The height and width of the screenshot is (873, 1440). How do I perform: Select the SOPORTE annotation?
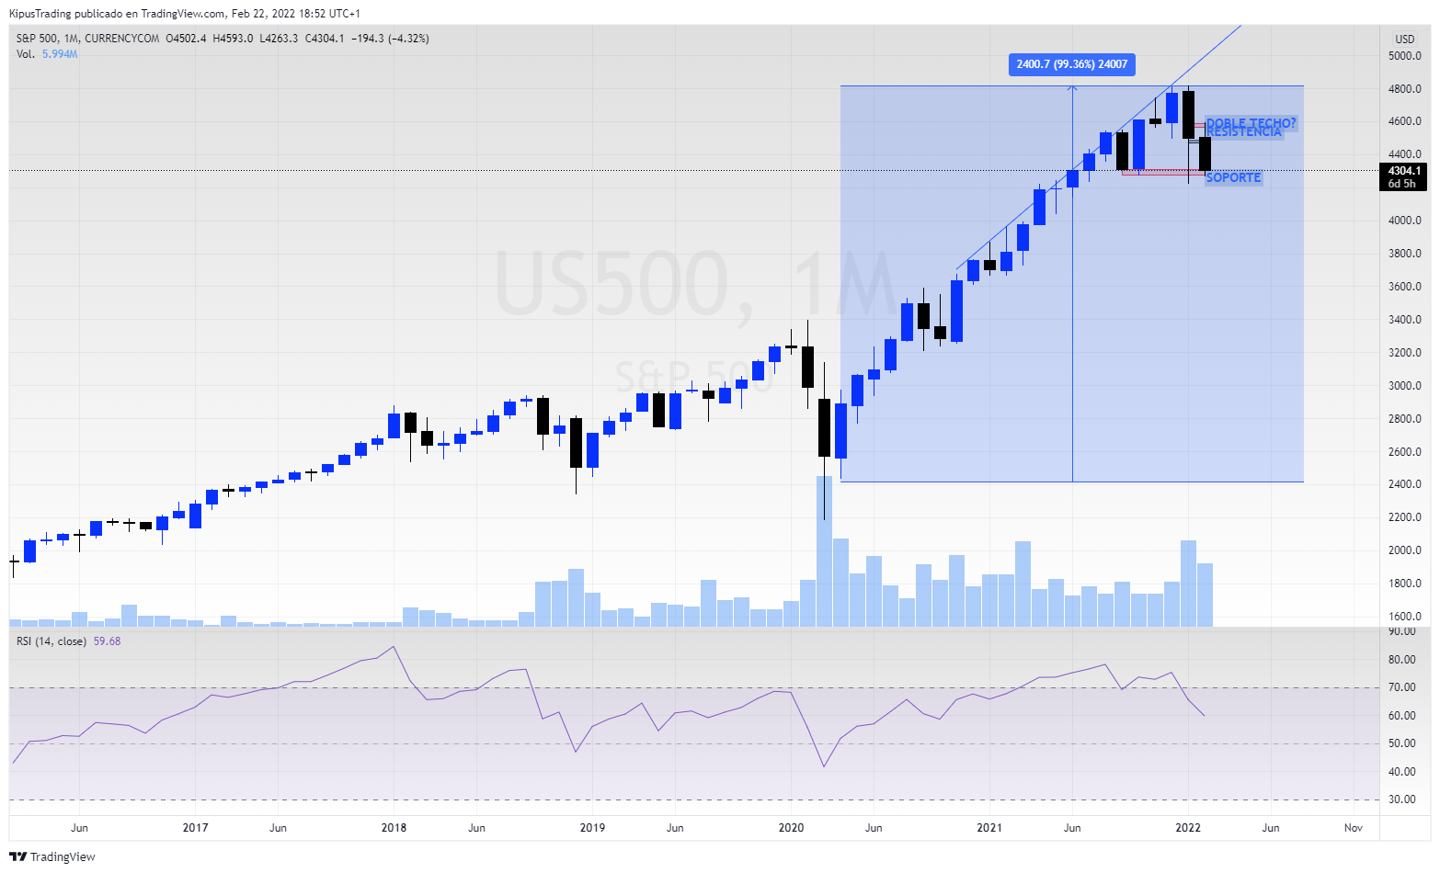point(1233,177)
